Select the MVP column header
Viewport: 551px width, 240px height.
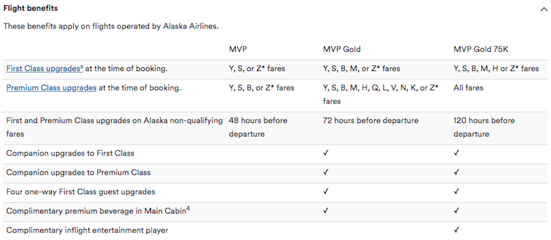coord(237,49)
